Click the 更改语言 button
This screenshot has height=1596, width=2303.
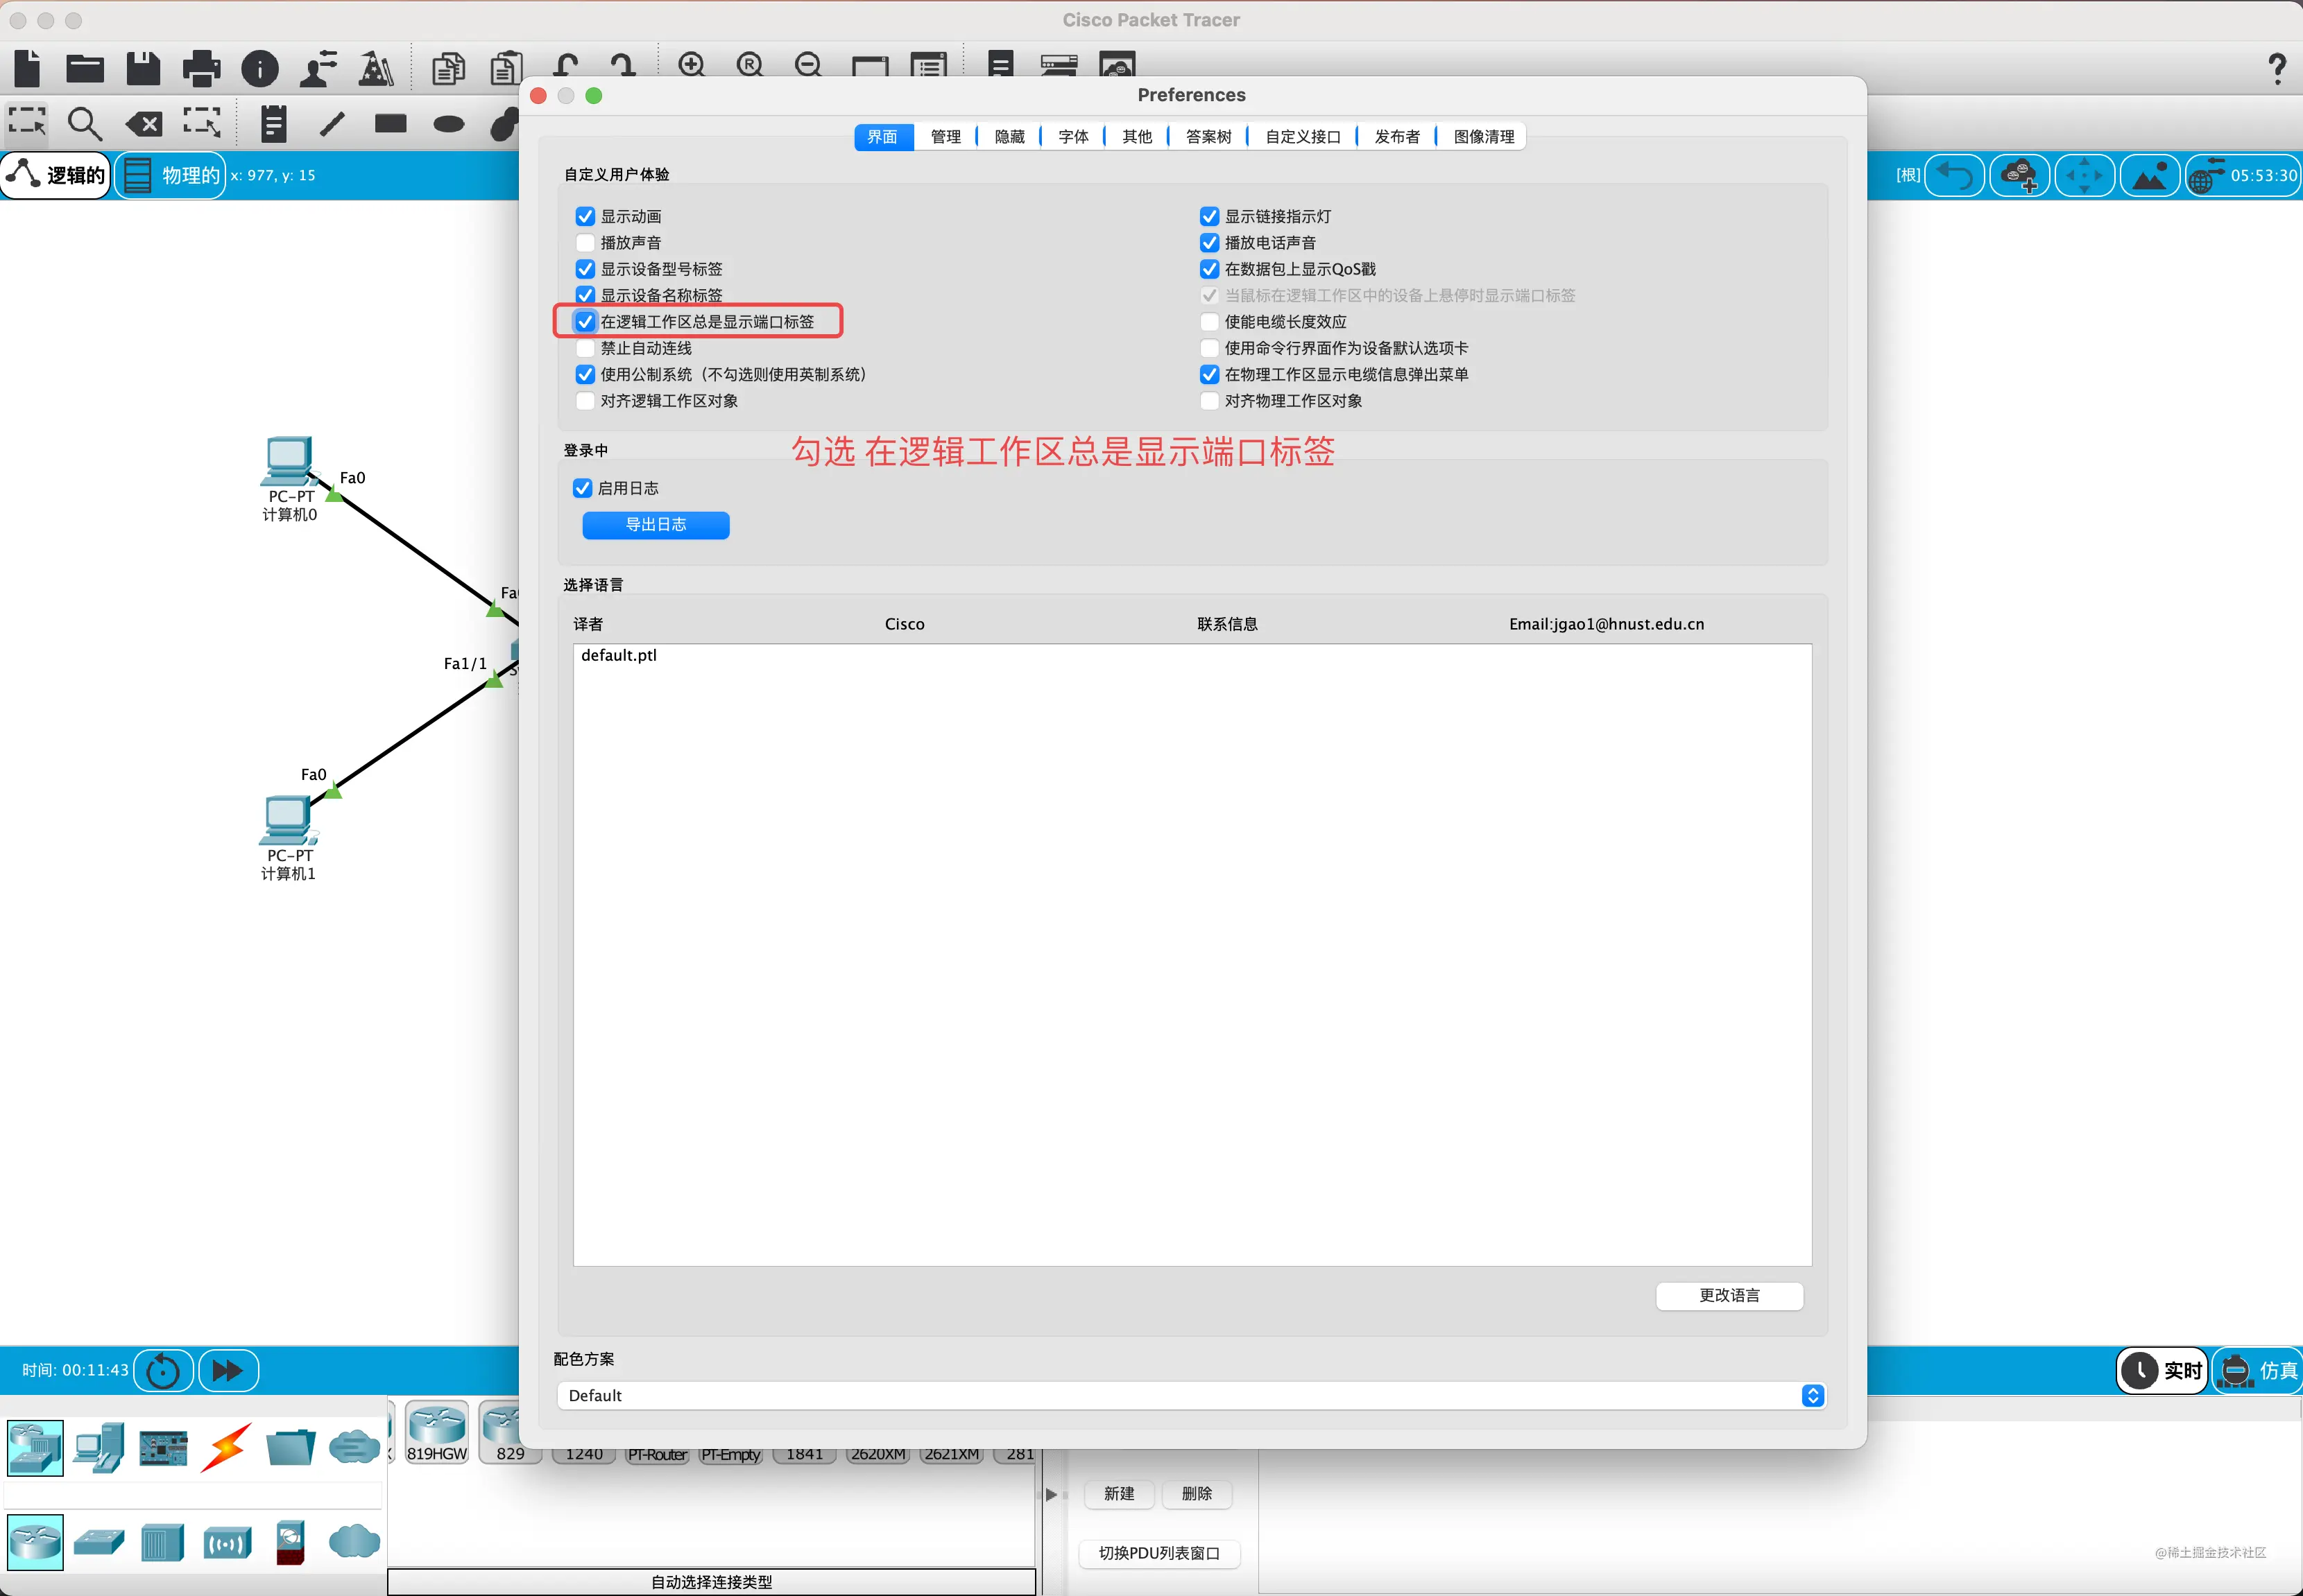pos(1729,1295)
